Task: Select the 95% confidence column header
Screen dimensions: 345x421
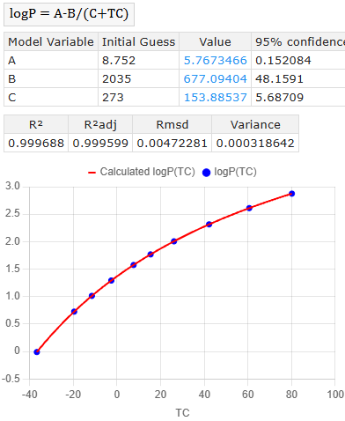Action: coord(298,41)
